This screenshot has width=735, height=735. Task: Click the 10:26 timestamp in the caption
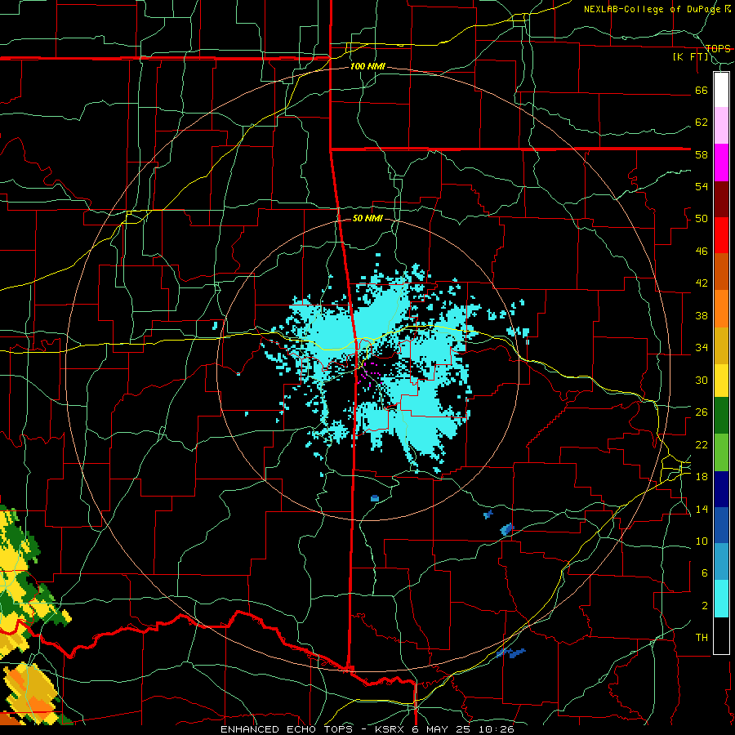click(497, 729)
